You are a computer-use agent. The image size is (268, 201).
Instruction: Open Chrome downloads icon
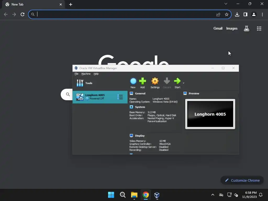(x=237, y=14)
